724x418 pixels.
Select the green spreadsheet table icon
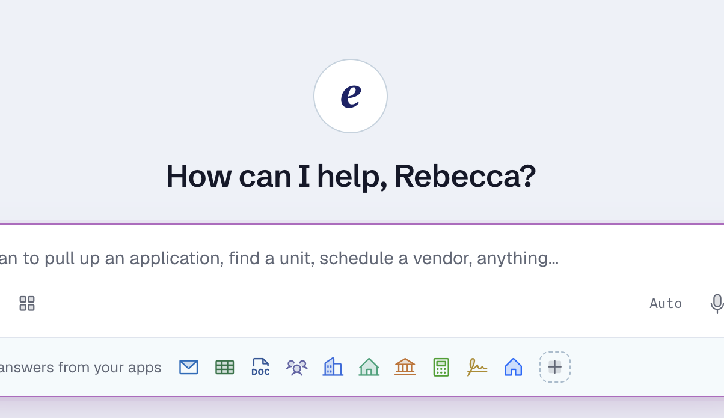[x=225, y=367]
